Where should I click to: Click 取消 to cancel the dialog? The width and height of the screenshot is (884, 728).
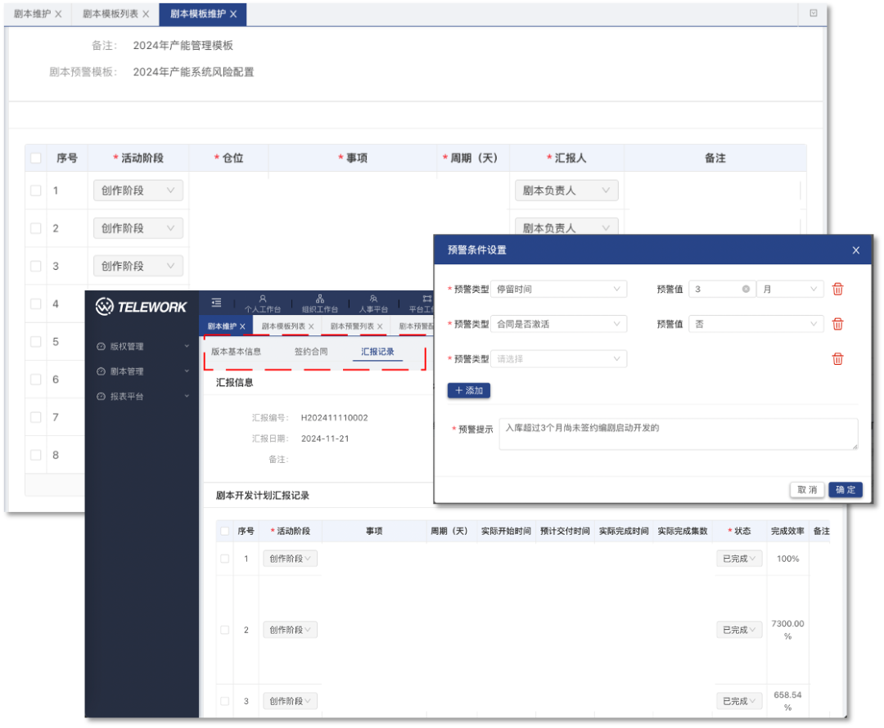click(x=807, y=490)
